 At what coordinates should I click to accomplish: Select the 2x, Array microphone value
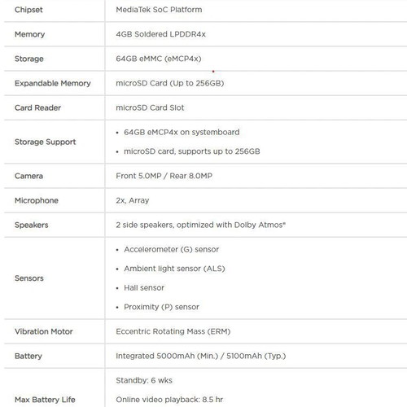133,200
